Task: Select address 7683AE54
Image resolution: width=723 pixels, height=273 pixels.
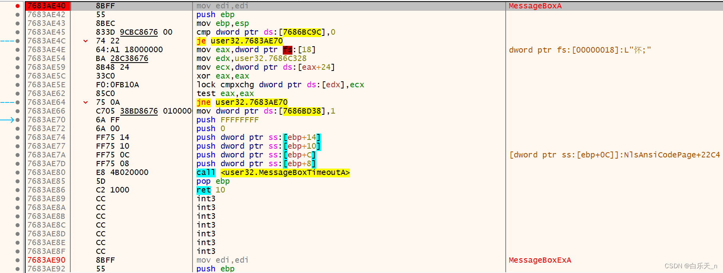Action: [x=46, y=59]
